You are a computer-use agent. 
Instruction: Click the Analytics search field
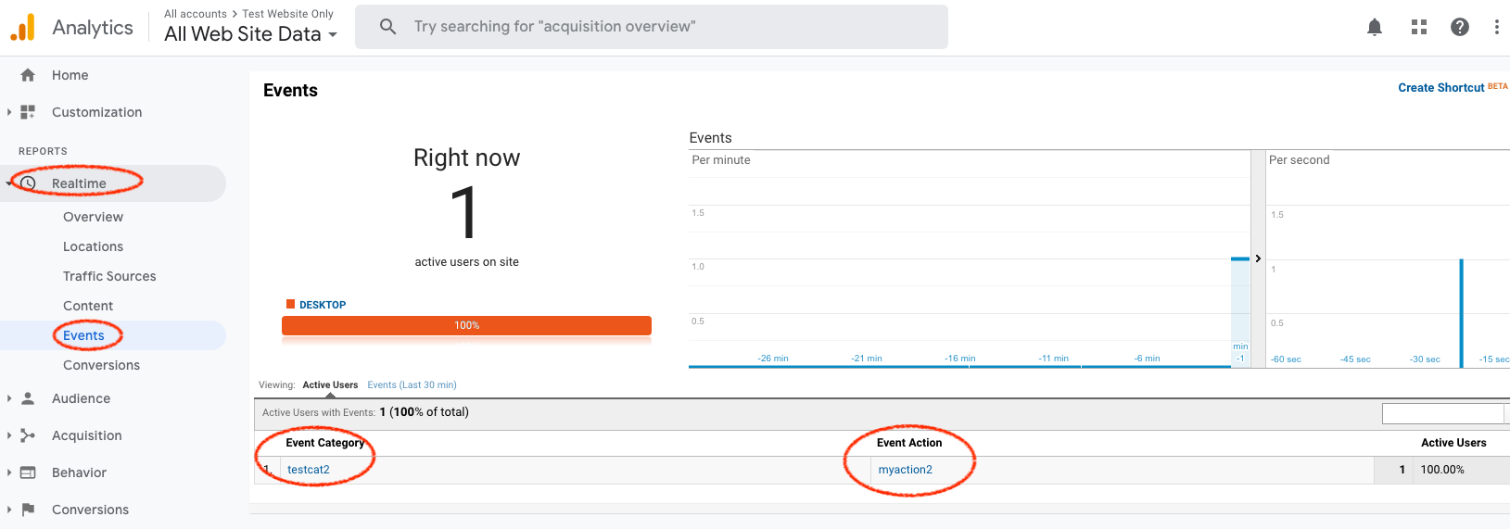tap(651, 27)
